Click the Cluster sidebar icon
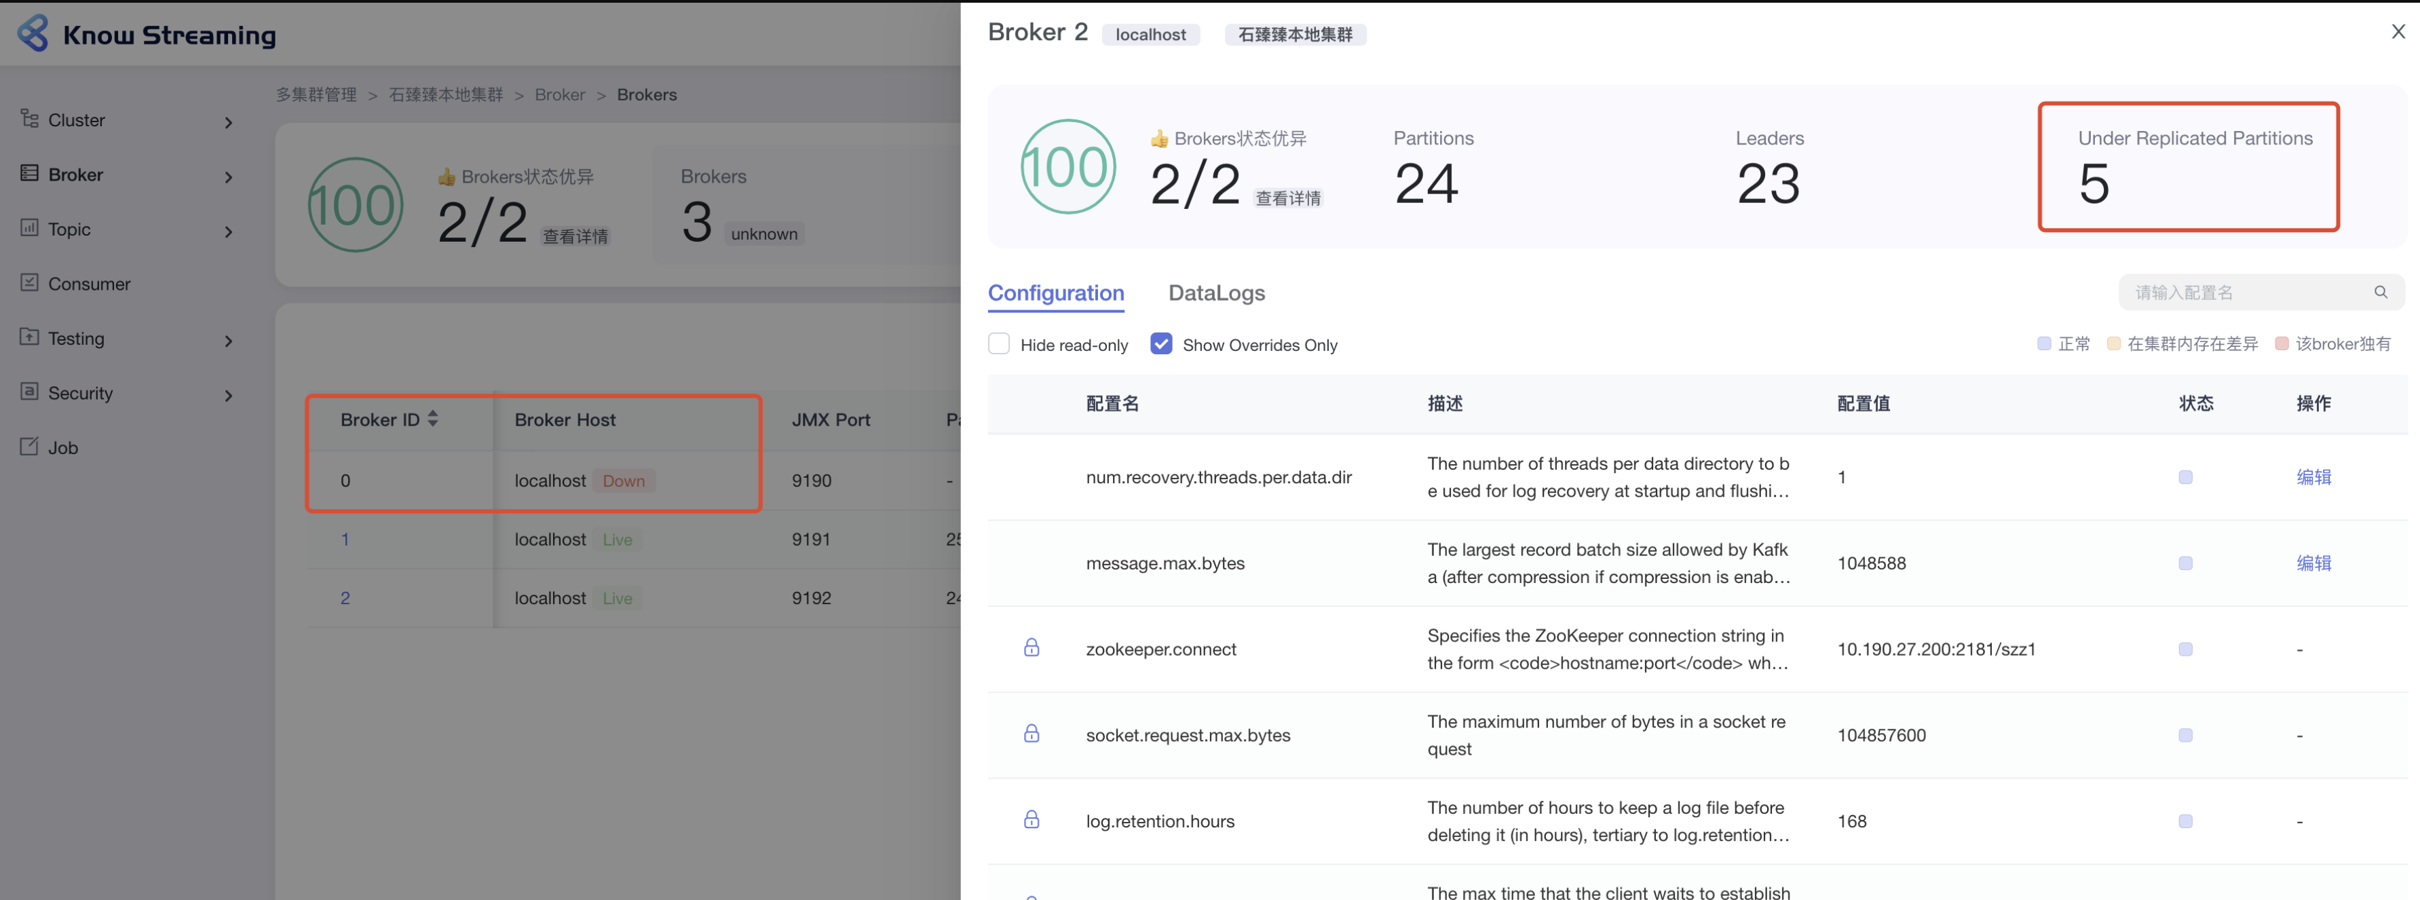The height and width of the screenshot is (900, 2420). coord(29,119)
